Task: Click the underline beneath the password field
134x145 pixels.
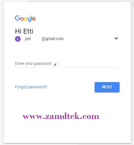Action: click(x=67, y=67)
